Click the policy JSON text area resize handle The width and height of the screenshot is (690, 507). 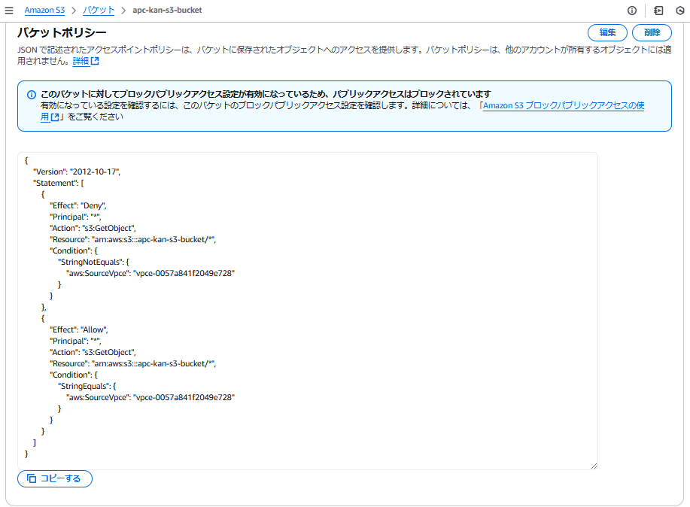coord(594,466)
